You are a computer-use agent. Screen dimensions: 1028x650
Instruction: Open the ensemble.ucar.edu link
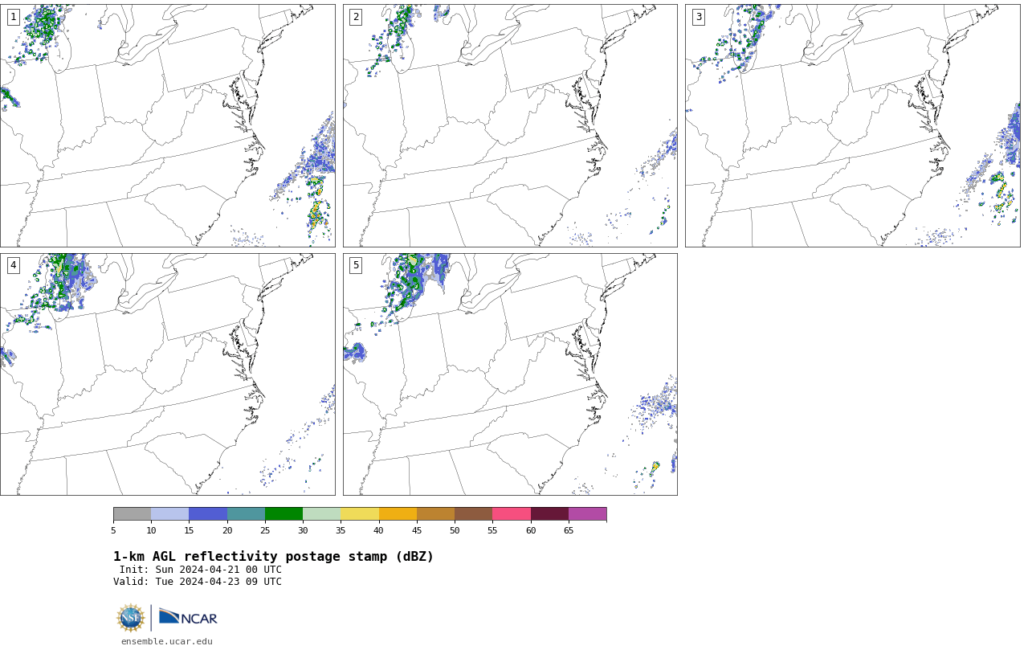point(167,641)
